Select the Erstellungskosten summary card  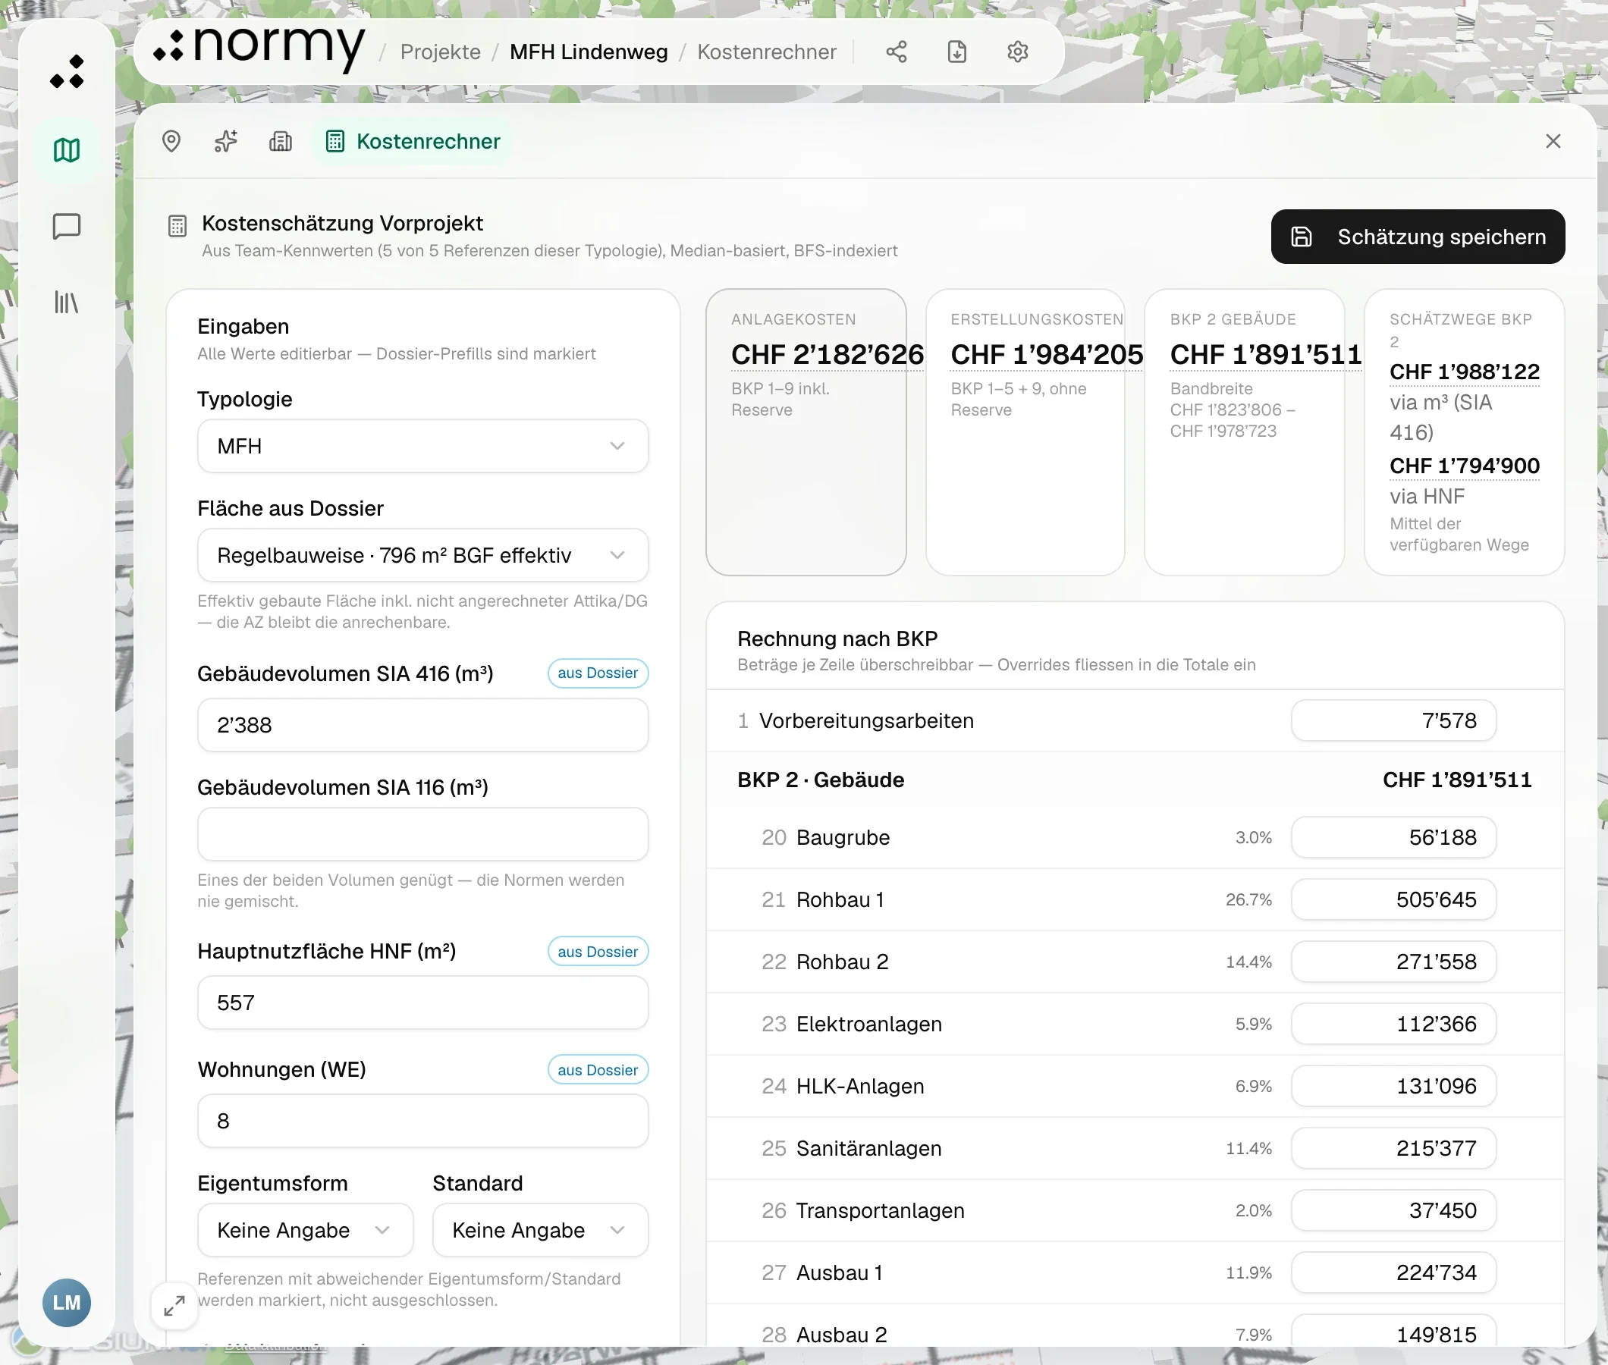click(1025, 432)
